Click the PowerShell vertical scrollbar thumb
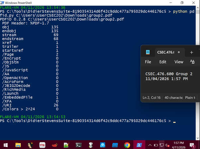This screenshot has height=149, width=200. [198, 12]
